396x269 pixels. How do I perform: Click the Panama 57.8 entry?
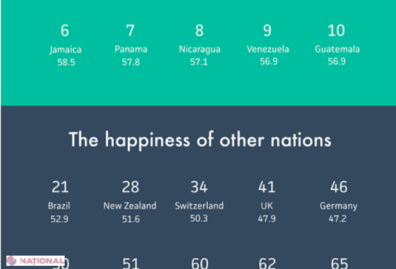(x=131, y=45)
